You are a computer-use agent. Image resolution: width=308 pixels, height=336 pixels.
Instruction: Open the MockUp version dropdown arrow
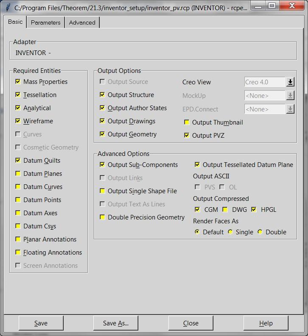[x=290, y=96]
